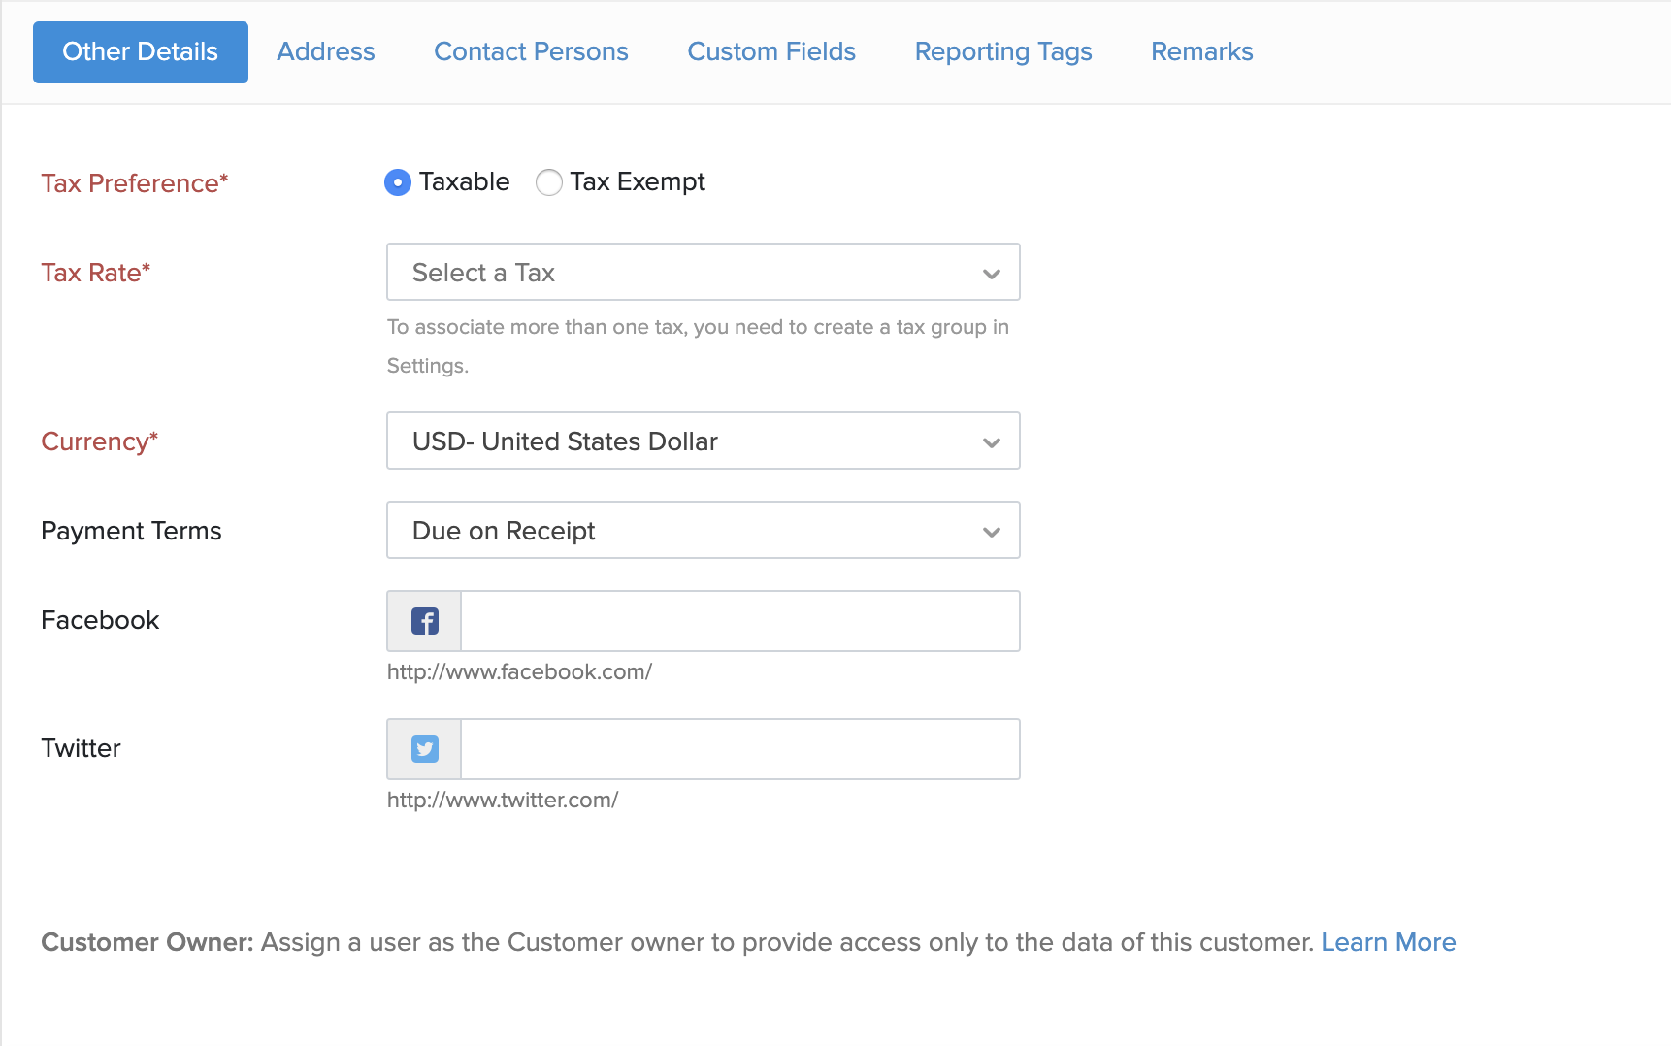Click the Tax Rate dropdown chevron

click(x=991, y=273)
